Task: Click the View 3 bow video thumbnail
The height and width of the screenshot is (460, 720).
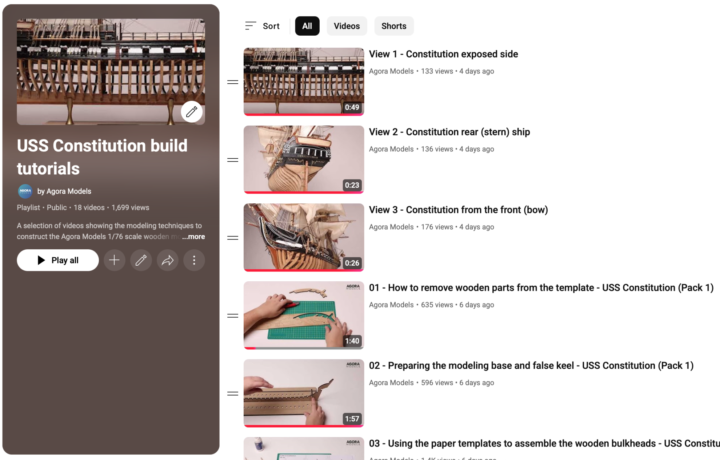Action: coord(304,237)
